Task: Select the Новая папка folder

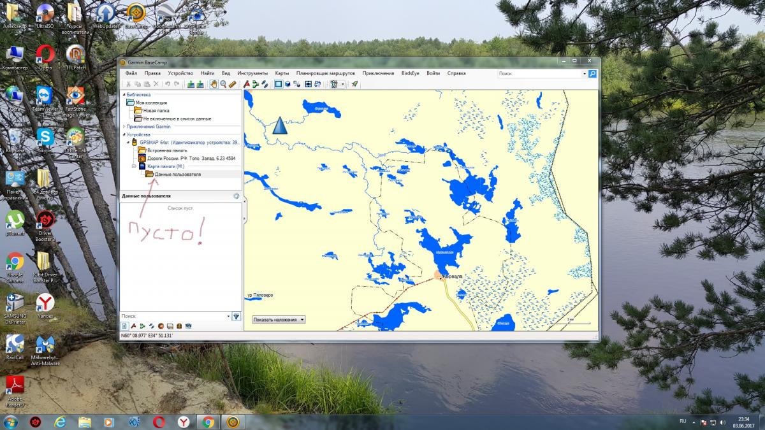Action: click(x=156, y=110)
